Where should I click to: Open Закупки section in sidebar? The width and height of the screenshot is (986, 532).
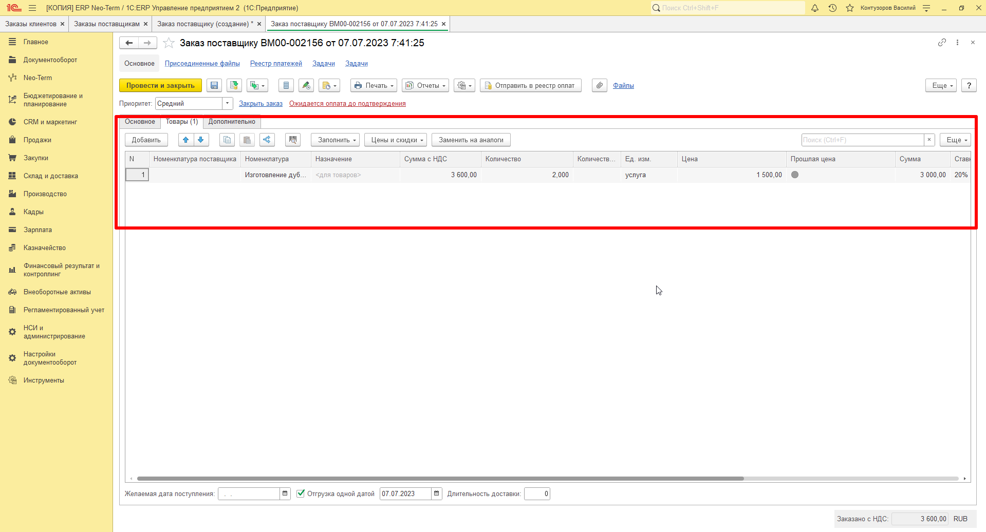[x=36, y=158]
